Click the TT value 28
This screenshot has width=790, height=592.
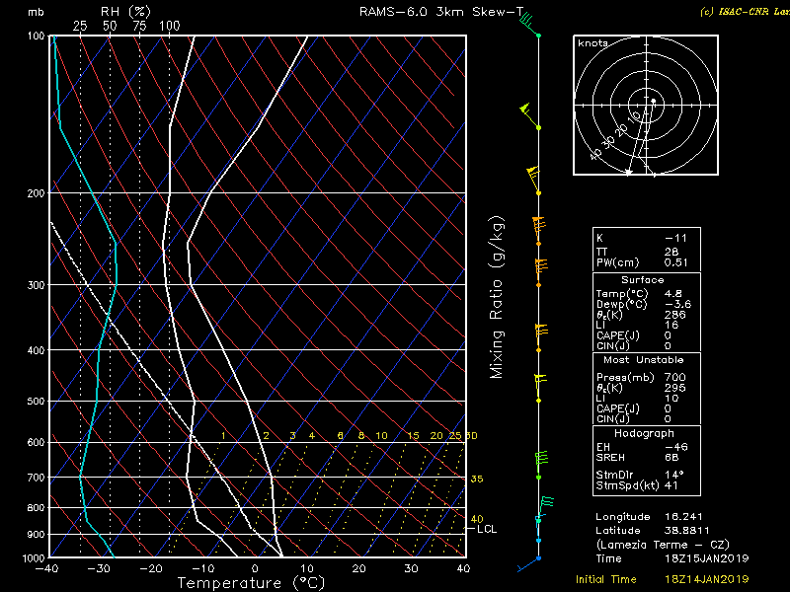point(671,252)
